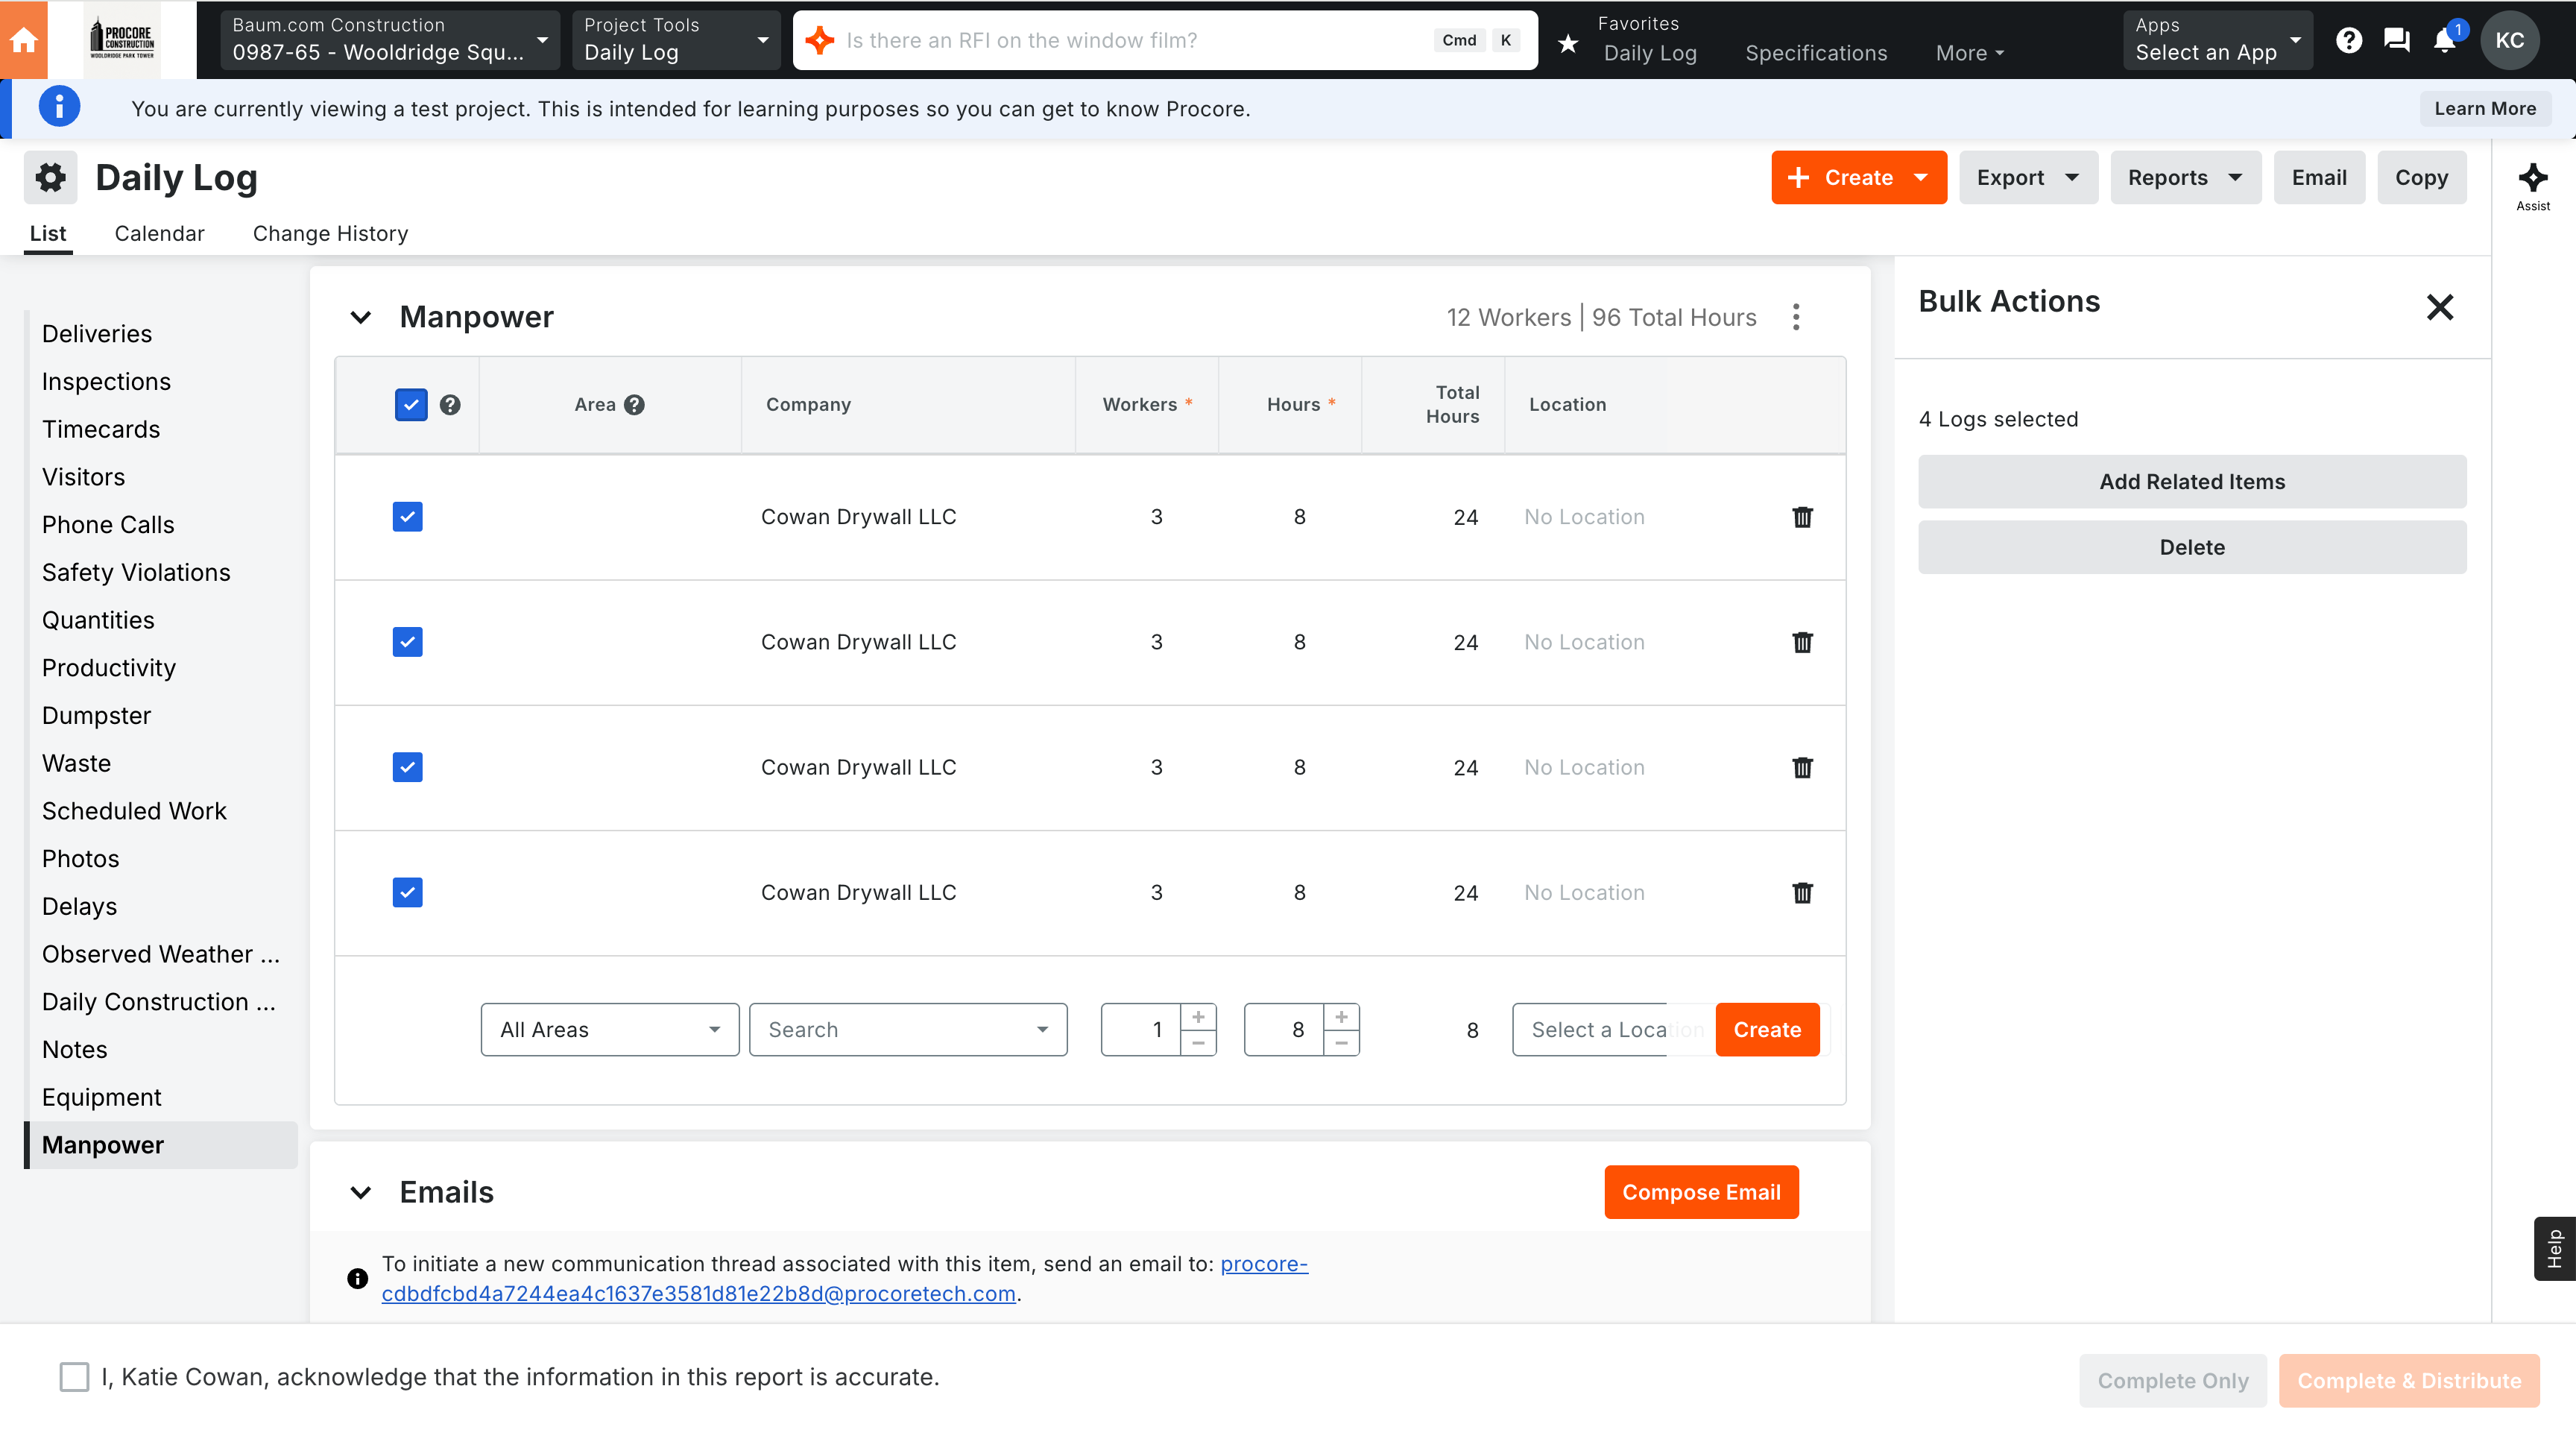Collapse the Manpower section chevron
The height and width of the screenshot is (1430, 2576).
coord(360,317)
